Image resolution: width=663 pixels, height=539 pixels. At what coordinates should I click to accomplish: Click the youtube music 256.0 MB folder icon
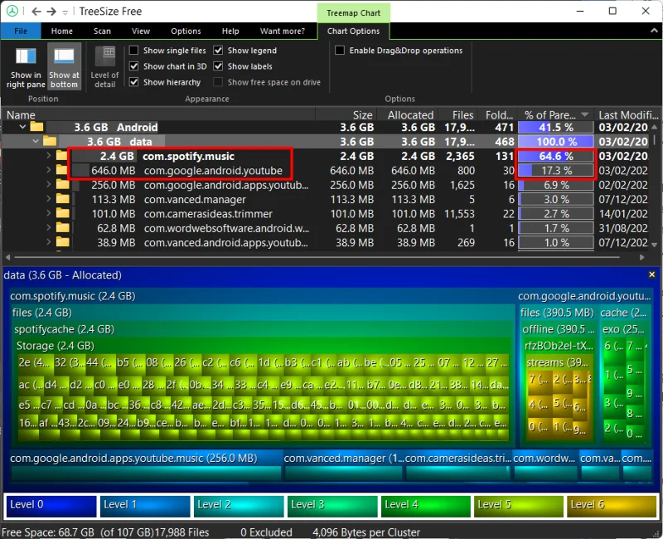tap(63, 184)
